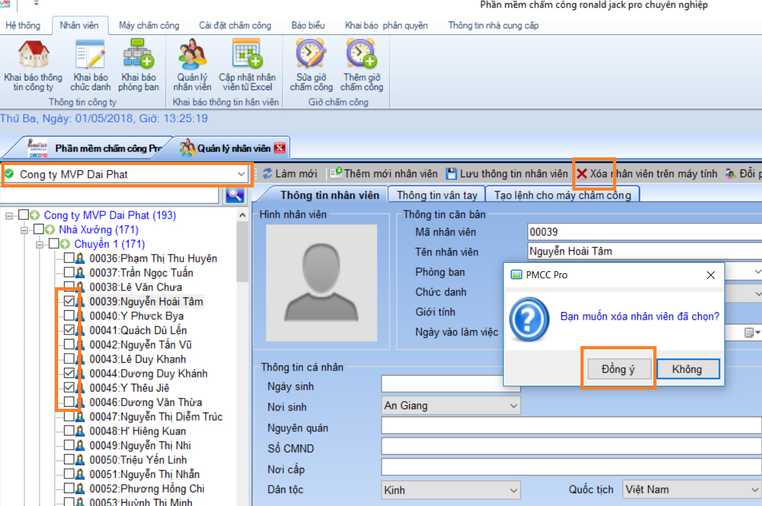Switch to Thông tin vân tay tab
The height and width of the screenshot is (506, 762).
pos(437,195)
